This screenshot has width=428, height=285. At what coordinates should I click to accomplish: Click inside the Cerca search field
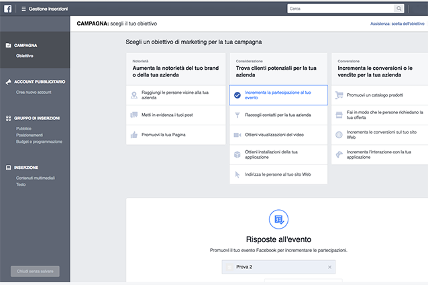(x=341, y=9)
